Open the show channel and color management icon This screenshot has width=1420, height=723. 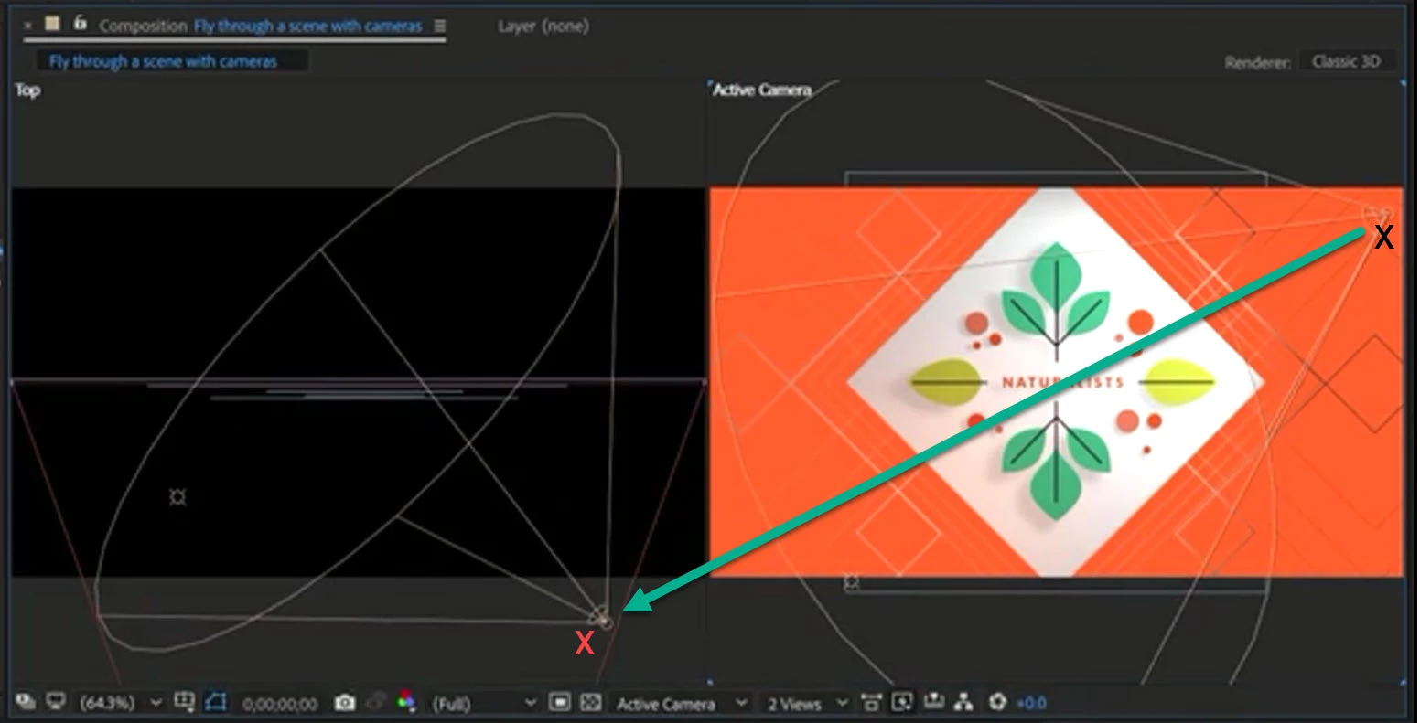405,702
